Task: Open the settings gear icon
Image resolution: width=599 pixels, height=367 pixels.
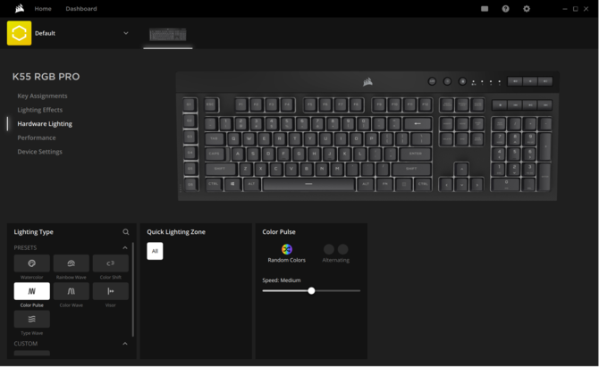Action: pyautogui.click(x=527, y=9)
